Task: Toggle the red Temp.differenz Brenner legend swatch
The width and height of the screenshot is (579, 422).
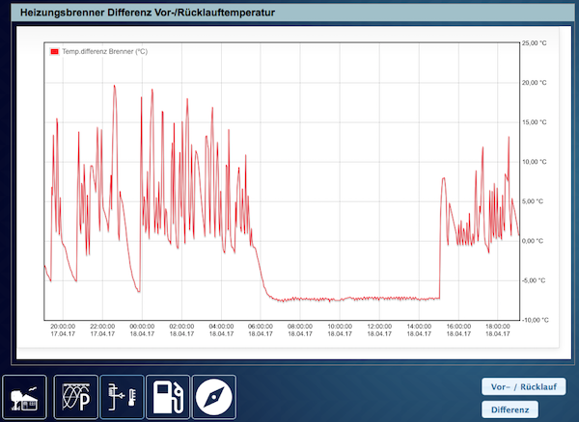Action: 54,52
